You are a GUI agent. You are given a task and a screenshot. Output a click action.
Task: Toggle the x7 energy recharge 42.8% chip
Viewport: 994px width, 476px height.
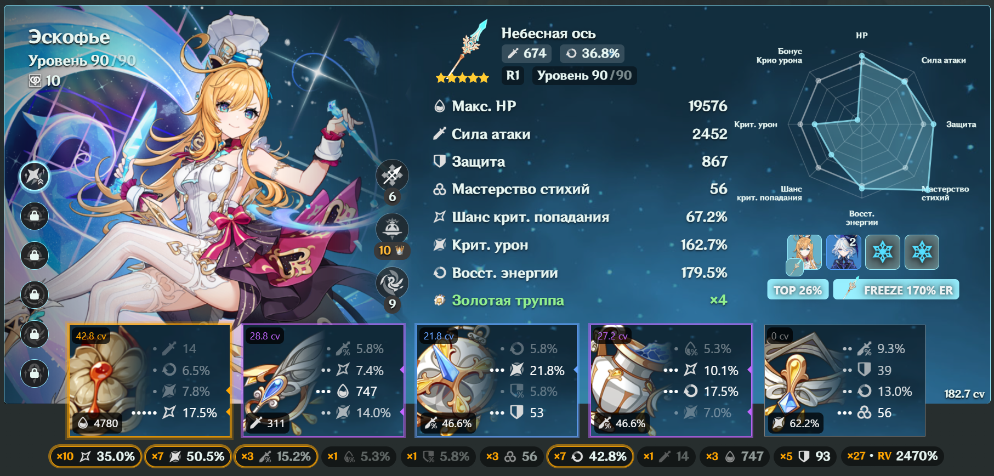(590, 456)
